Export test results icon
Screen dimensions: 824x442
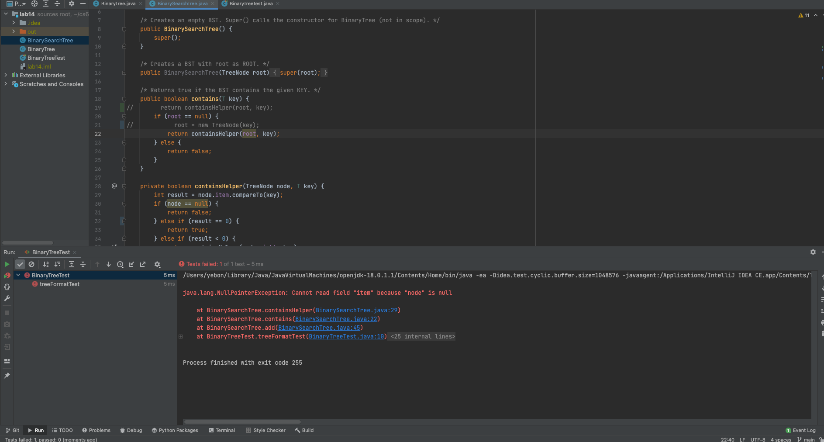tap(143, 264)
